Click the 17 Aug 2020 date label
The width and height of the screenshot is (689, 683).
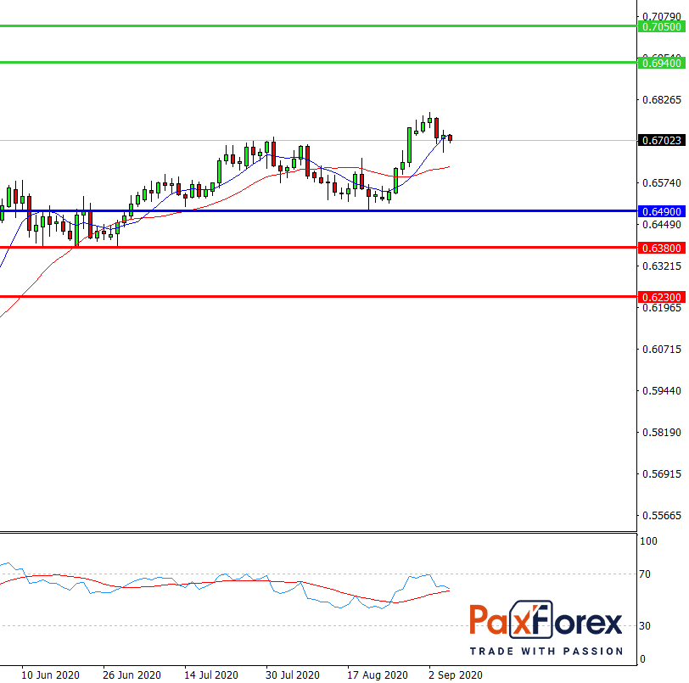(378, 675)
